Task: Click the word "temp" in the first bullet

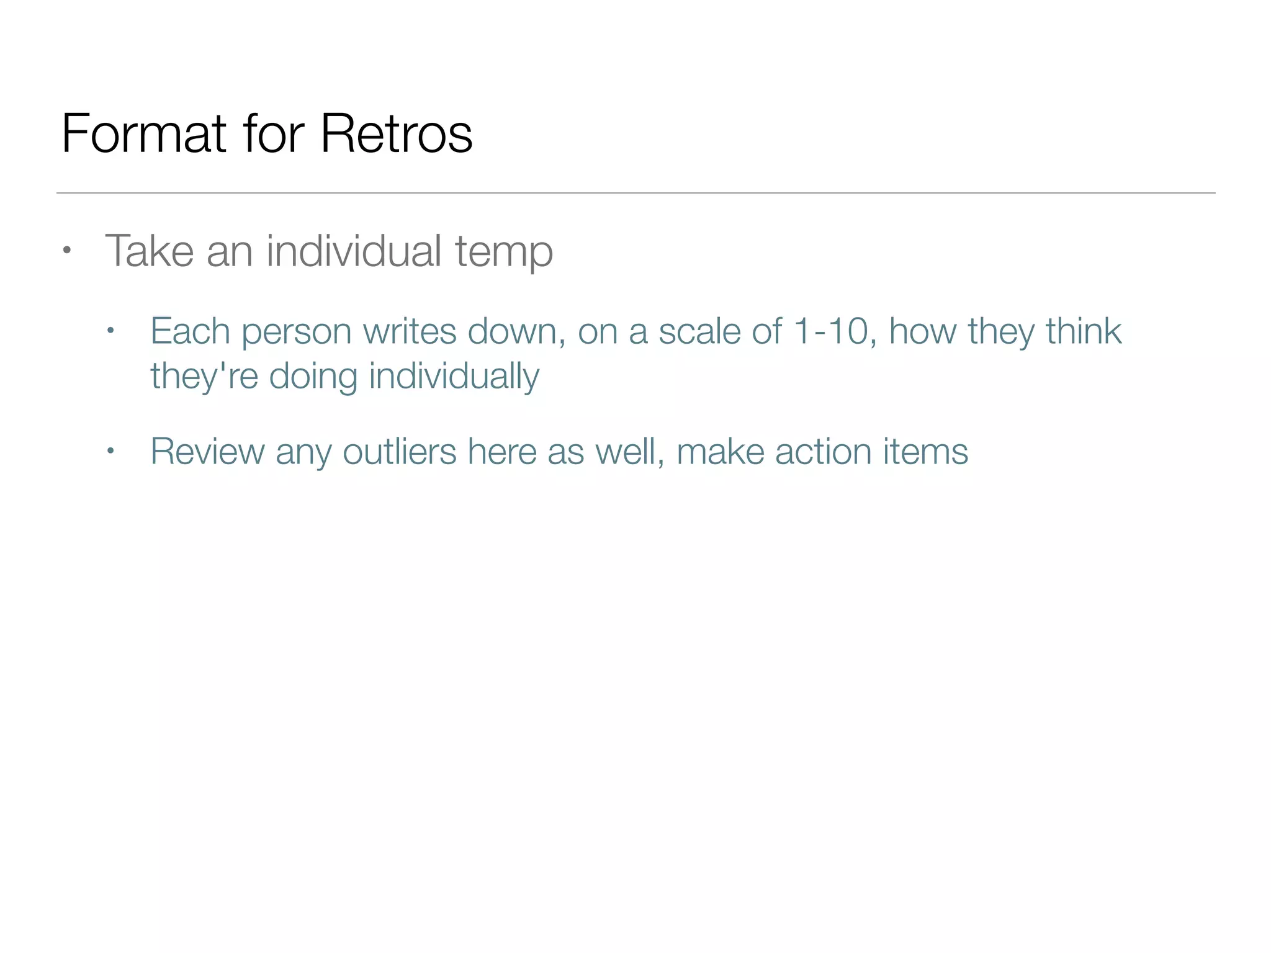Action: tap(503, 253)
